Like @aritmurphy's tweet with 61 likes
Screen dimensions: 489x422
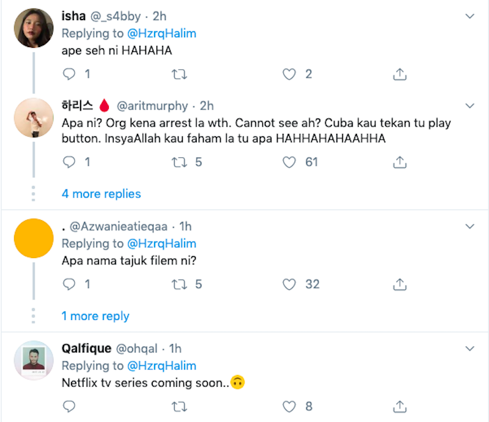click(x=289, y=162)
